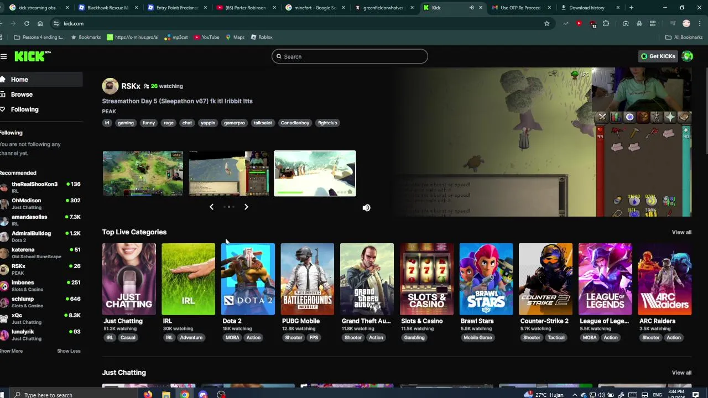Open theRealShooKon3 recommended channel
Image resolution: width=708 pixels, height=398 pixels.
[41, 187]
